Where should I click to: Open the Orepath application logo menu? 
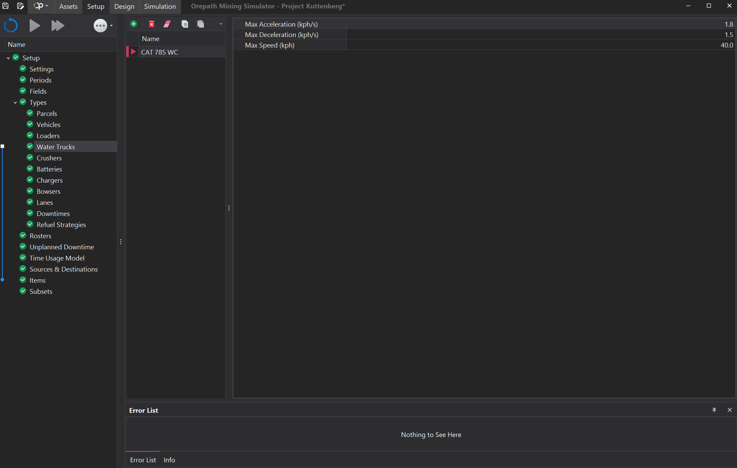pos(41,6)
